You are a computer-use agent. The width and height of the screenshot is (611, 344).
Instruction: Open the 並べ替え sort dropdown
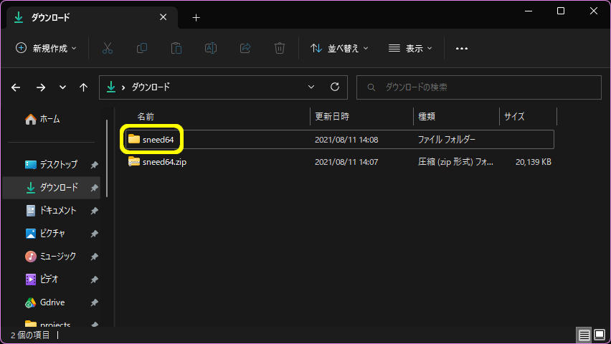[x=339, y=48]
